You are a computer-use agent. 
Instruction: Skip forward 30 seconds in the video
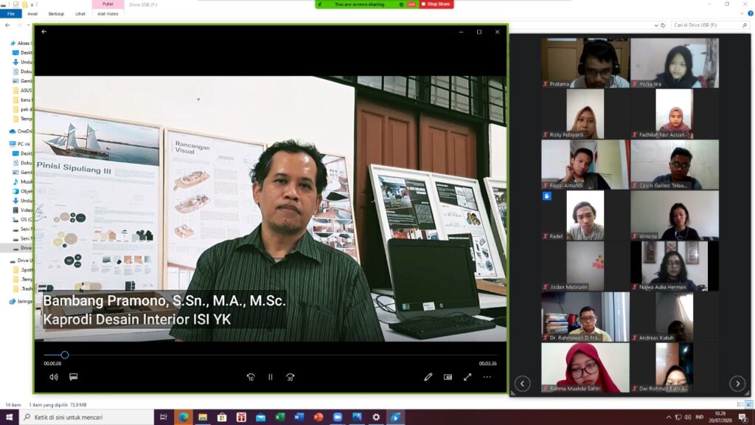pyautogui.click(x=290, y=377)
